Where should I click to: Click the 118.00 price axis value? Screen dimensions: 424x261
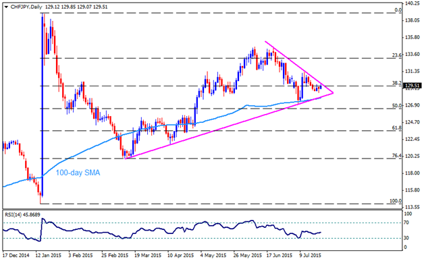point(413,173)
